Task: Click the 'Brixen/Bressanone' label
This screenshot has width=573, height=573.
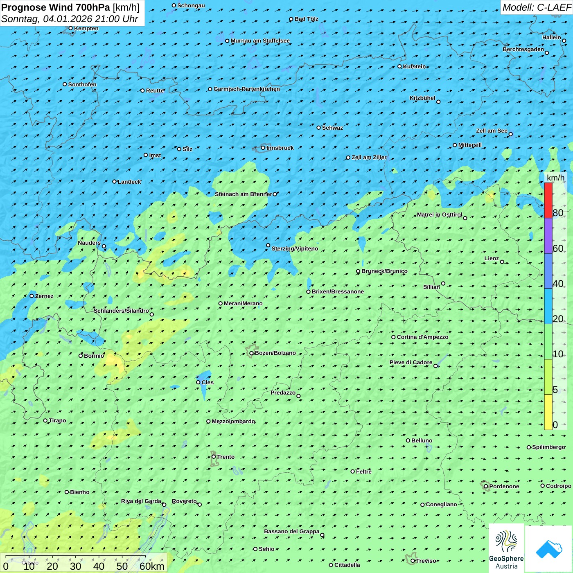Action: click(x=338, y=291)
